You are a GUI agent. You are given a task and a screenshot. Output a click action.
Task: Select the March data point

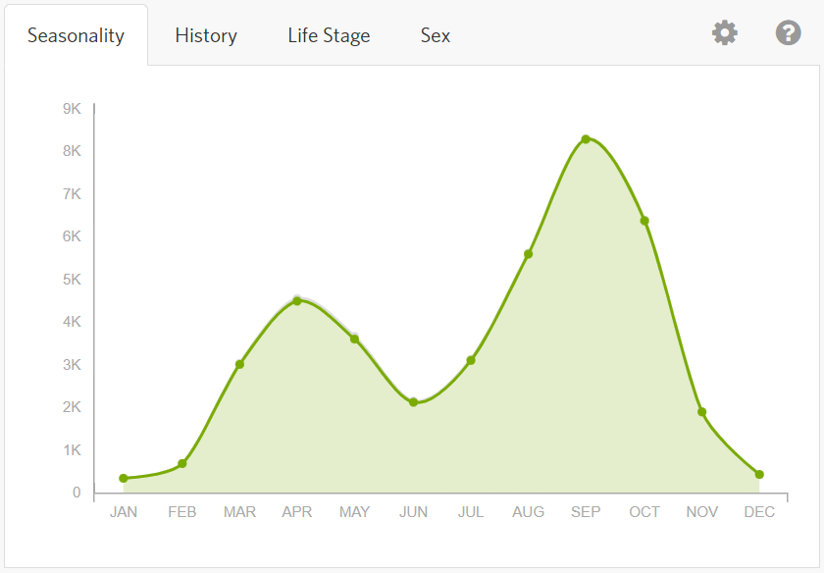(x=239, y=365)
